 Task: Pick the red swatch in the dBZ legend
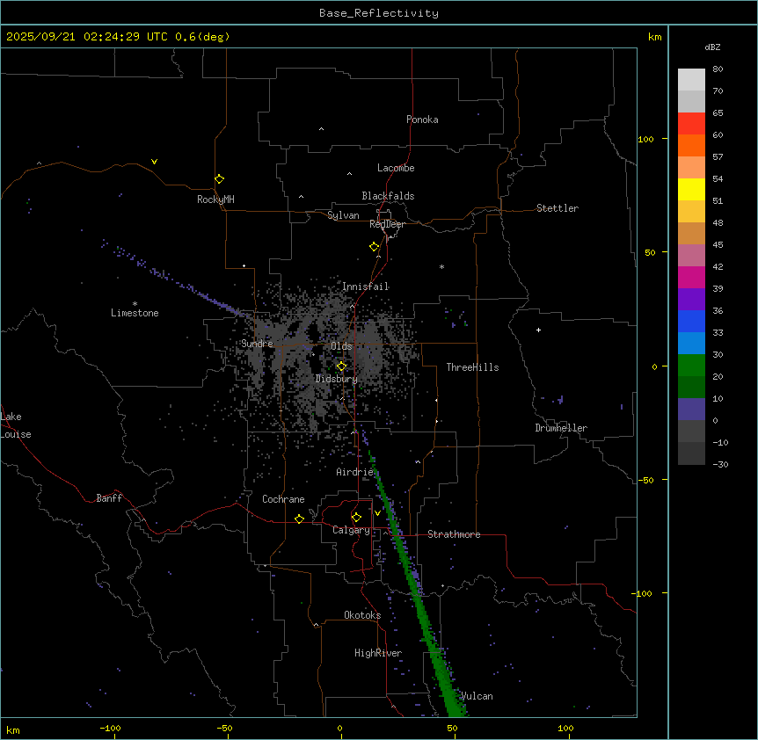691,123
